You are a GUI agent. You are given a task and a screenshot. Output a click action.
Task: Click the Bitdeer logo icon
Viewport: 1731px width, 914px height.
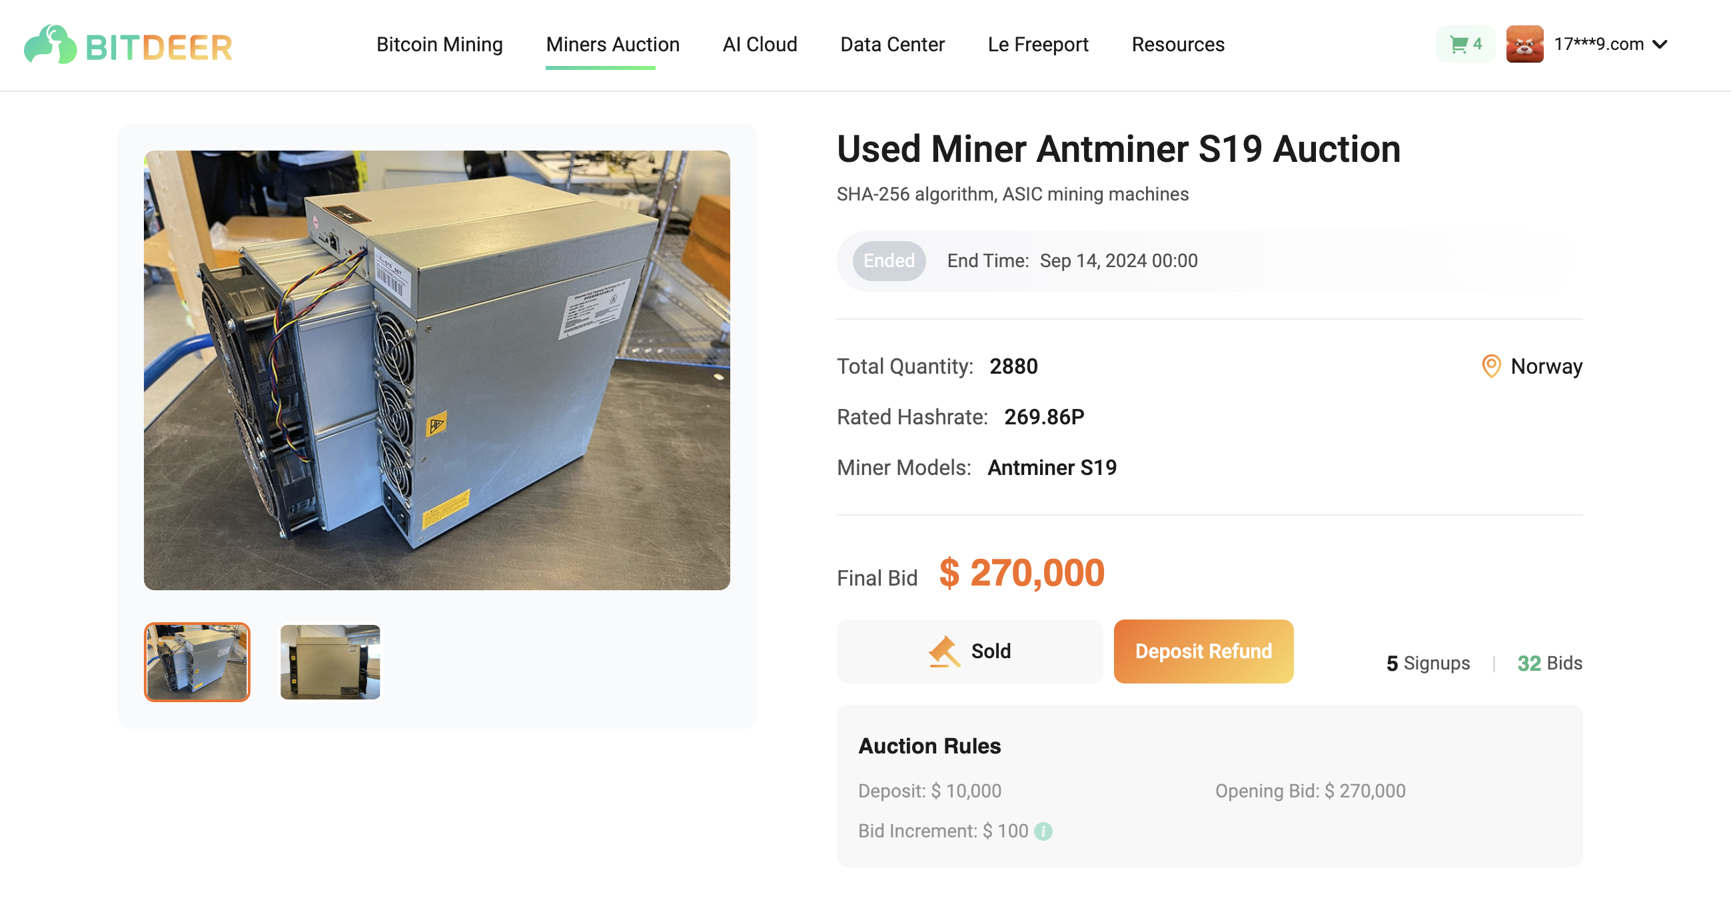coord(51,45)
